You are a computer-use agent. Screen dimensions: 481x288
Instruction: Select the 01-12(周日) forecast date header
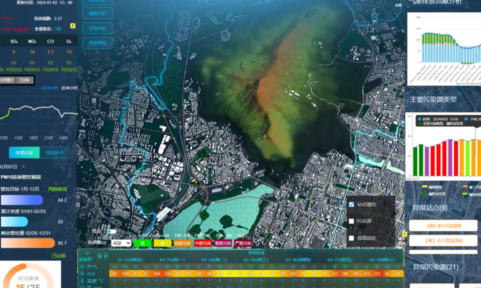130,260
